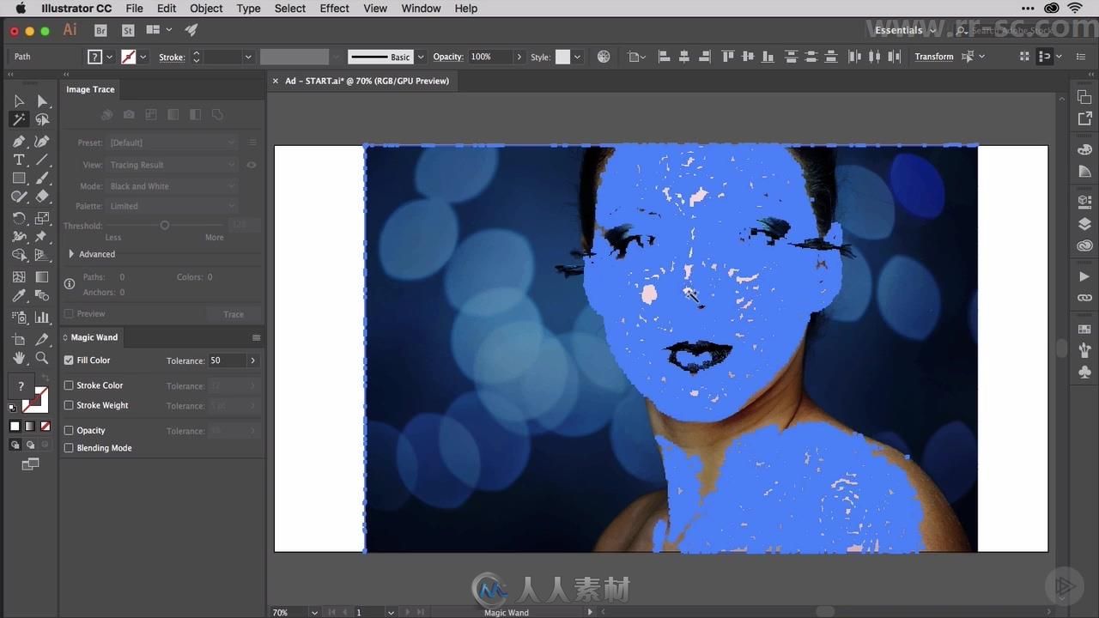The height and width of the screenshot is (618, 1099).
Task: Switch to Ad – START.ai document tab
Action: pos(367,81)
